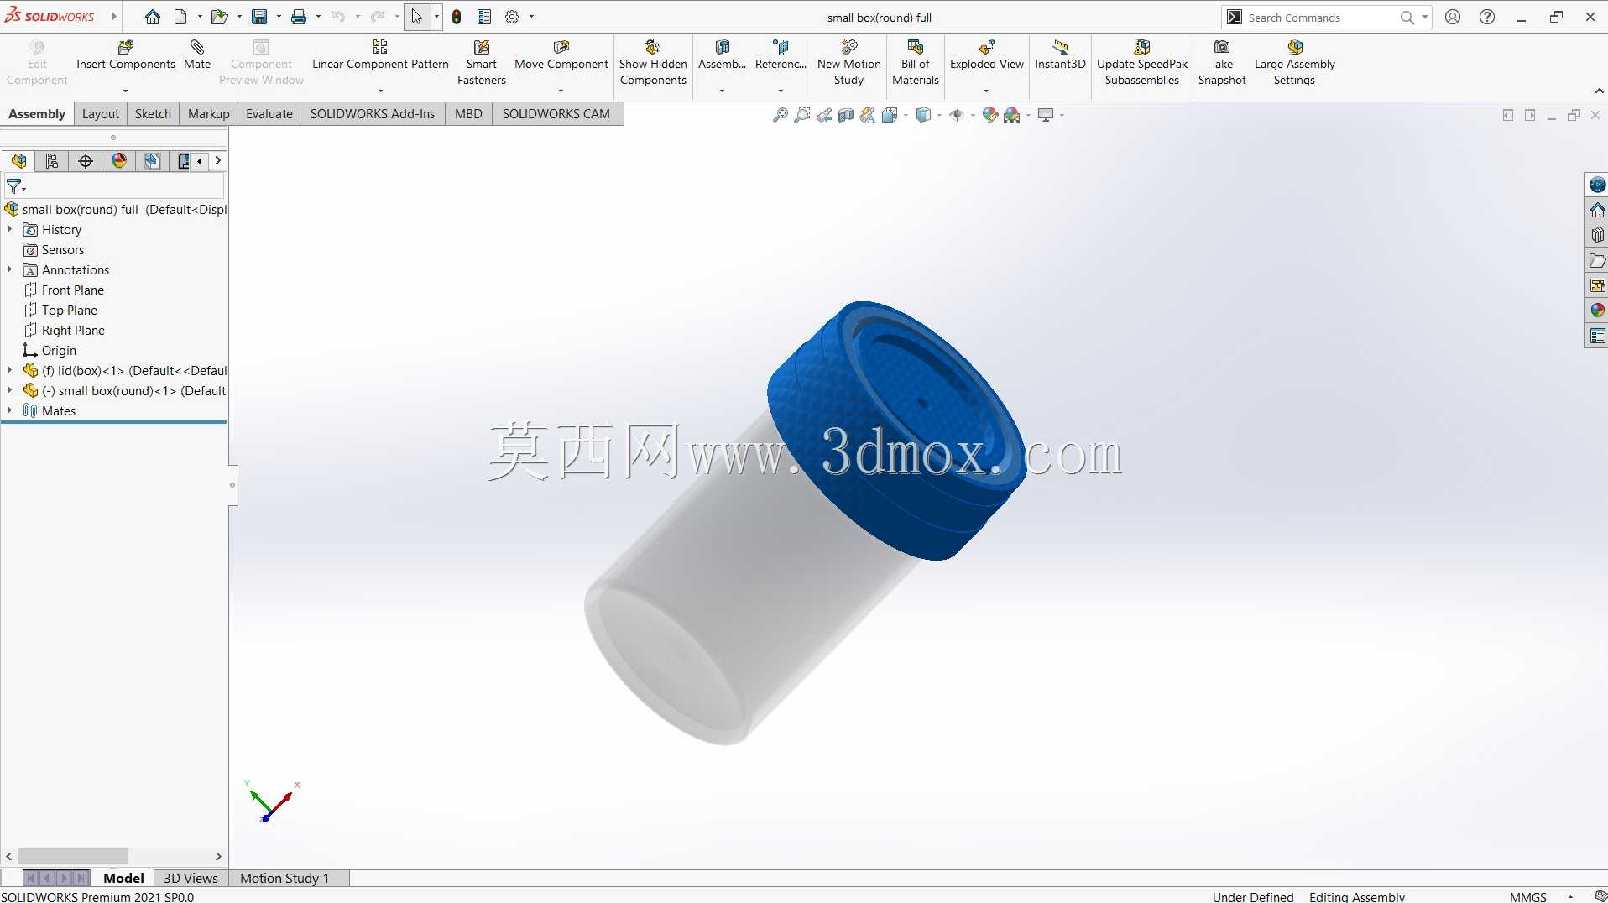Click the Print icon
This screenshot has width=1608, height=903.
coord(299,17)
